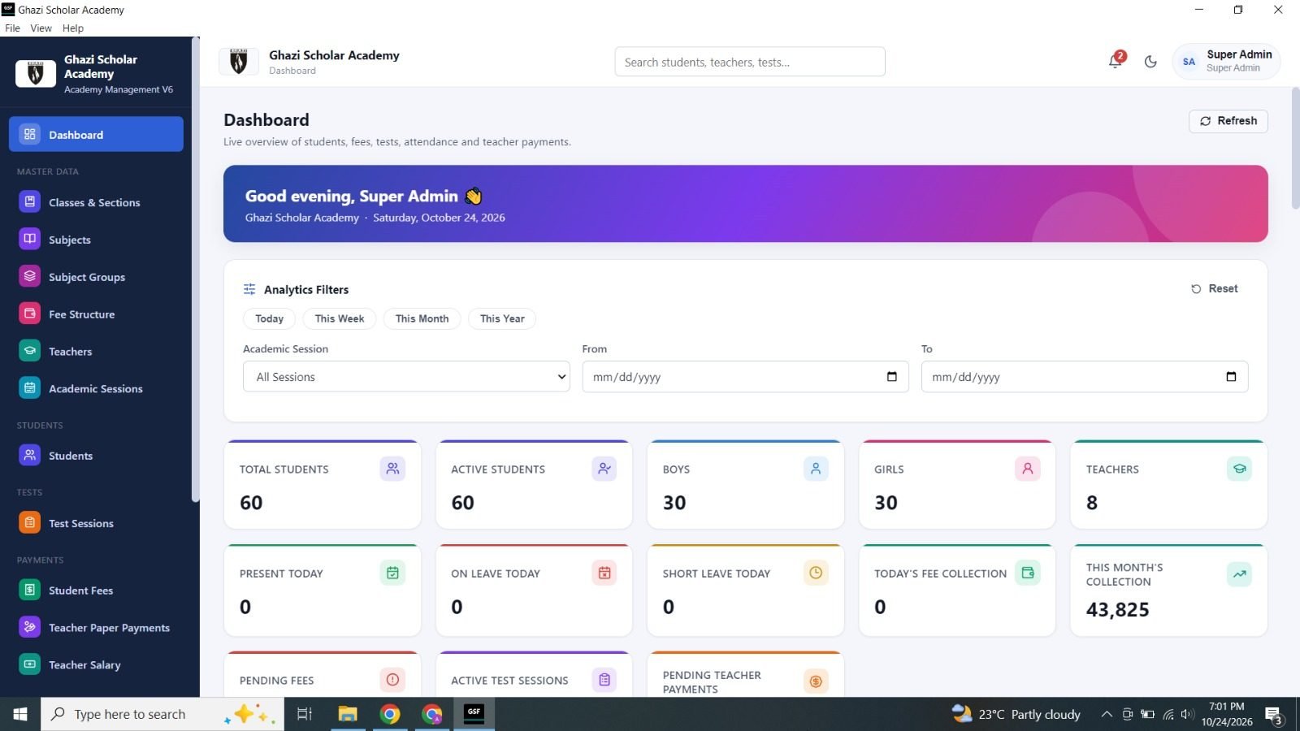1300x731 pixels.
Task: Show hidden icons in system tray
Action: [x=1107, y=715]
